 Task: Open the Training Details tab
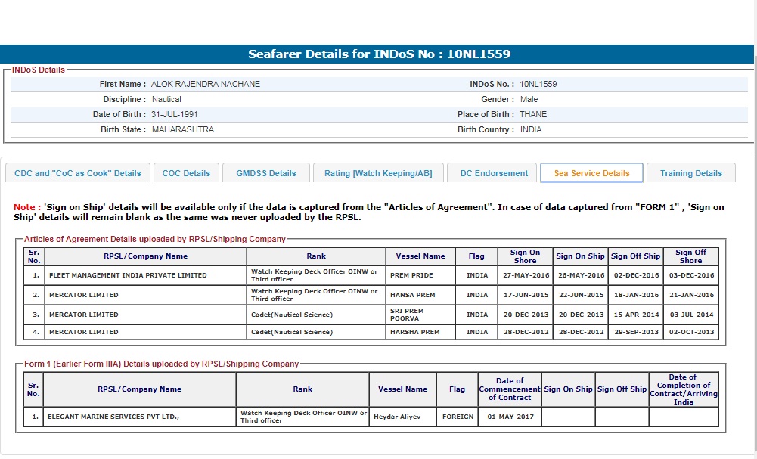(690, 173)
